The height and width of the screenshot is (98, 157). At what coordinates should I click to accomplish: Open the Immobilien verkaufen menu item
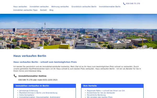point(39,7)
